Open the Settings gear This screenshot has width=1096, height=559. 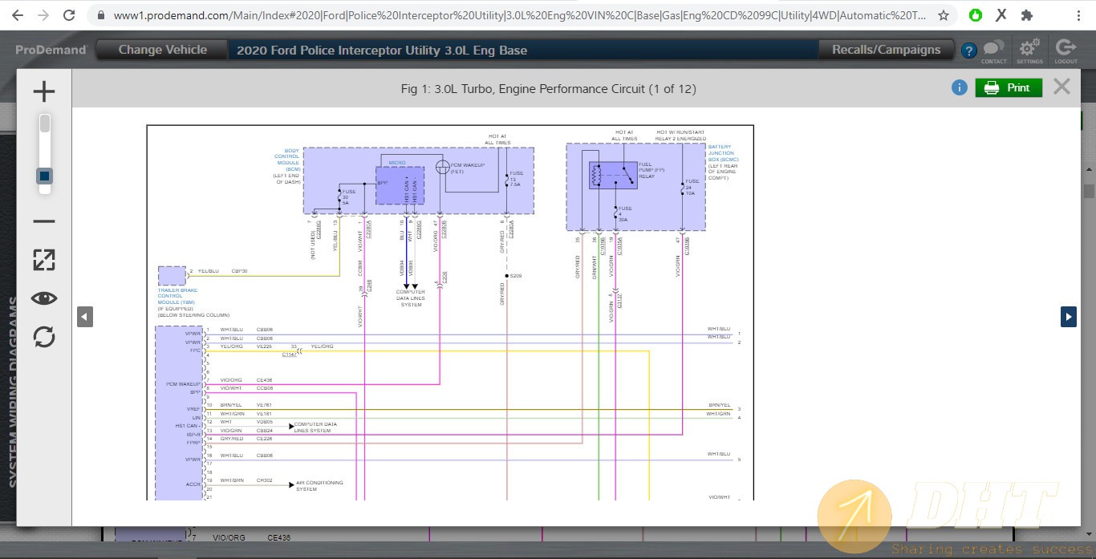(x=1029, y=50)
